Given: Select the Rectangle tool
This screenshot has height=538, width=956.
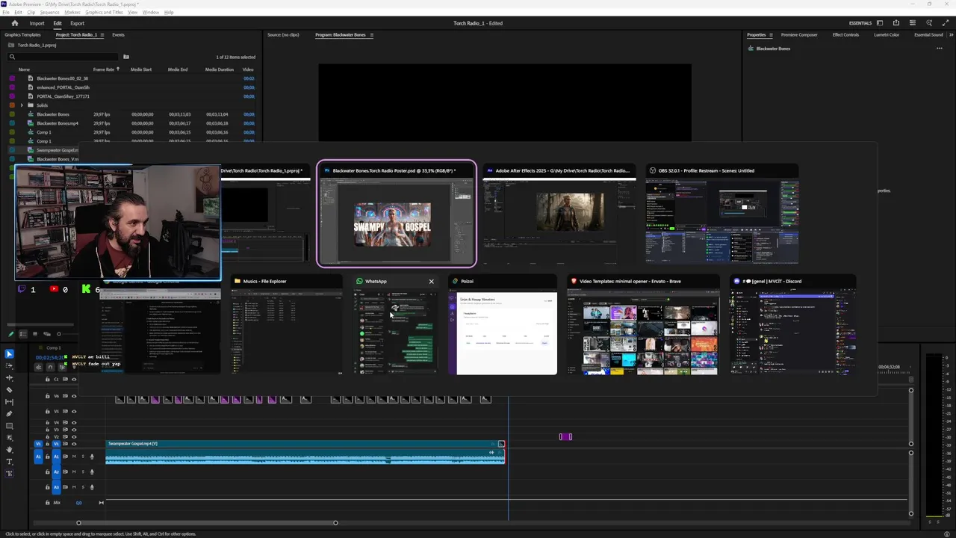Looking at the screenshot, I should (9, 425).
